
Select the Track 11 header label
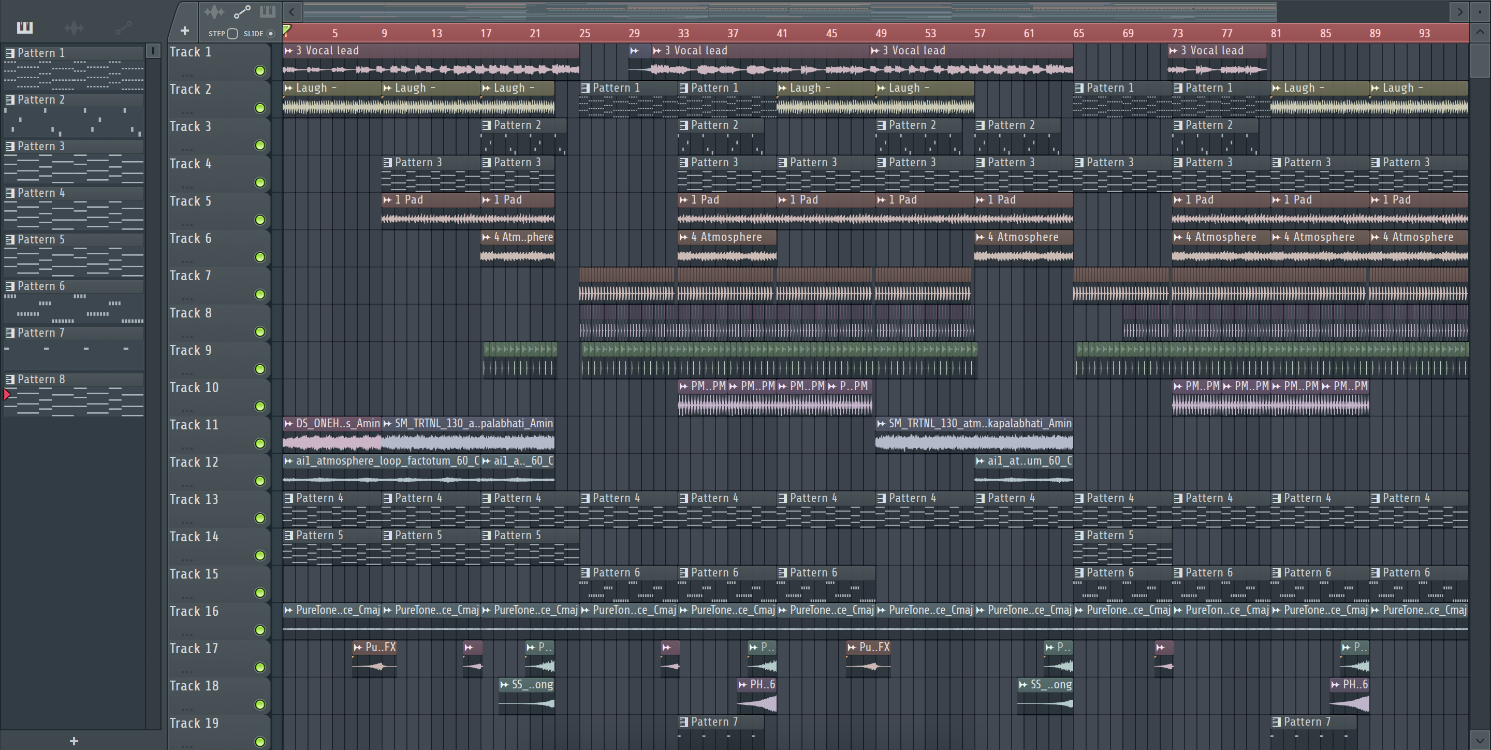point(194,425)
